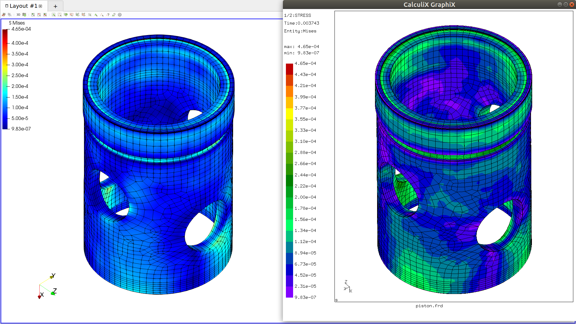
Task: Activate Select Cells Through tool
Action: [x=66, y=15]
